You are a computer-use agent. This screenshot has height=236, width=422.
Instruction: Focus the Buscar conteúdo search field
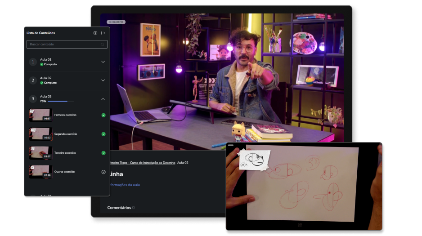pos(67,45)
